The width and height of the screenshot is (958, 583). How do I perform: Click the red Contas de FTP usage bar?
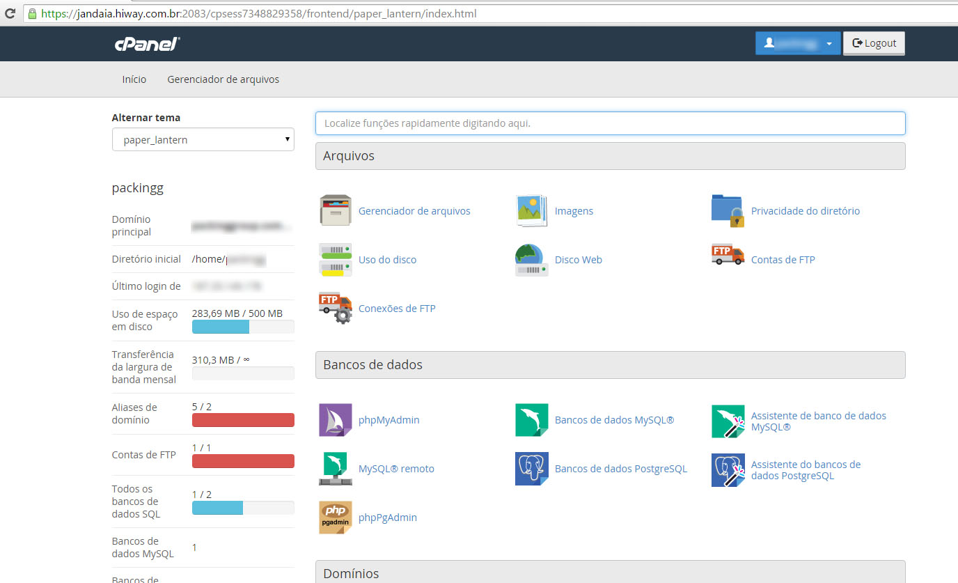(243, 461)
